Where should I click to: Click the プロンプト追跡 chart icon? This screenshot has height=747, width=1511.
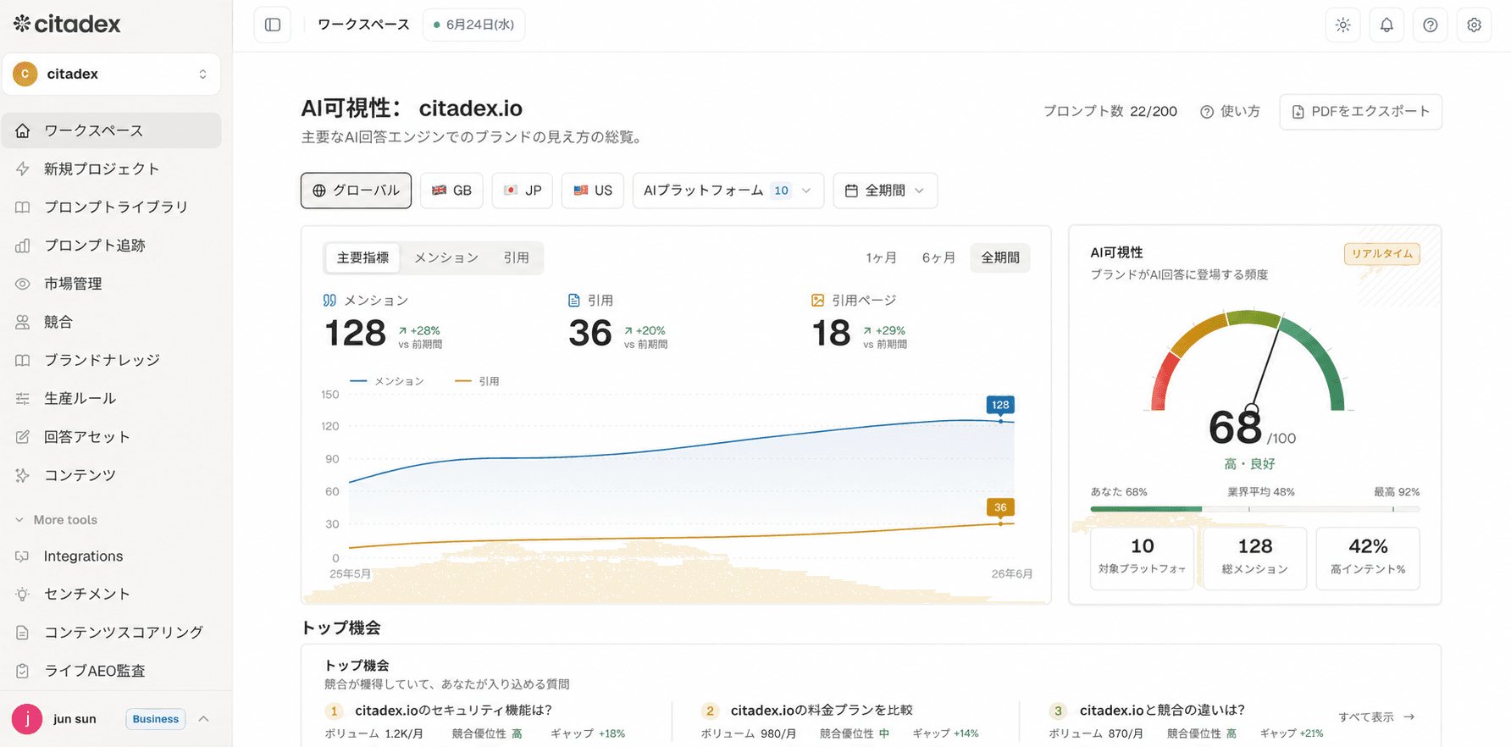click(x=23, y=245)
